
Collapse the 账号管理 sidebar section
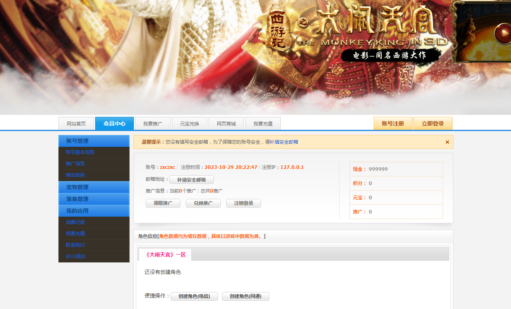point(94,141)
